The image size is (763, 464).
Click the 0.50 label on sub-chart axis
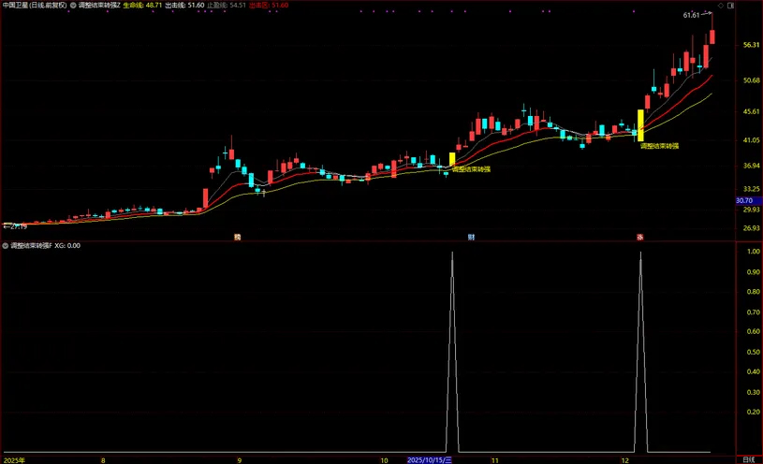coord(754,352)
